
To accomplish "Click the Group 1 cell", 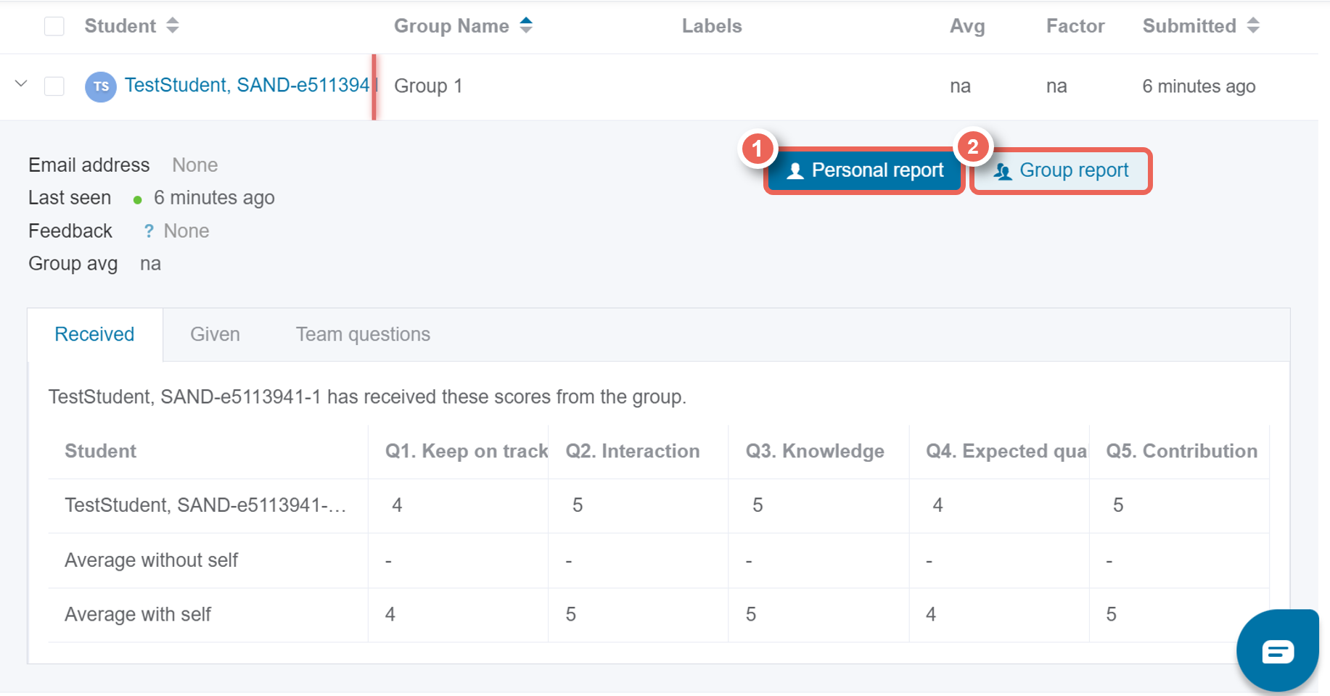I will (x=428, y=86).
